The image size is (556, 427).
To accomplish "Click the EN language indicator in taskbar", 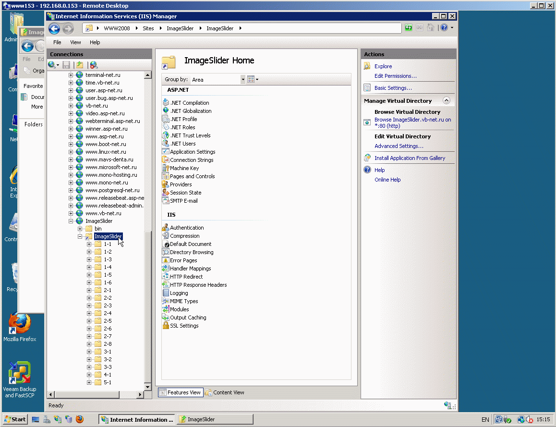I will tap(485, 419).
